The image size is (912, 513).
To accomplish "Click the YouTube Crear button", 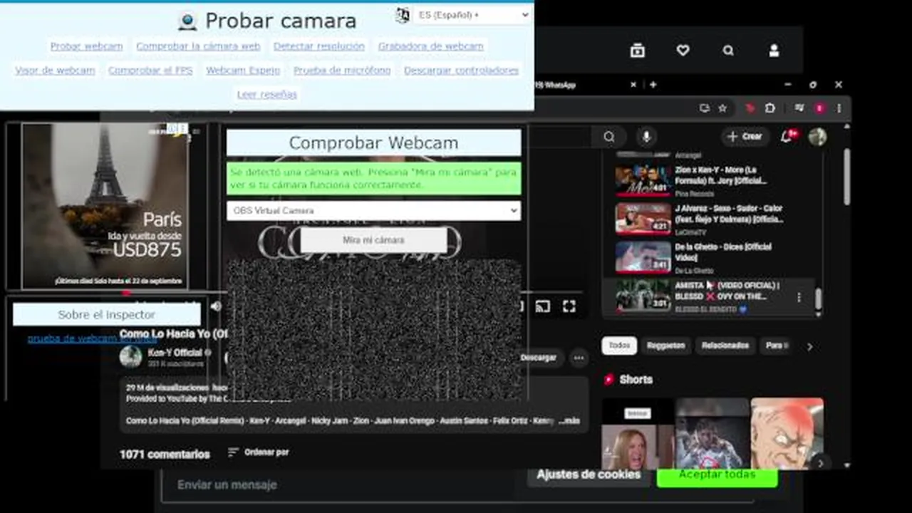I will click(744, 136).
